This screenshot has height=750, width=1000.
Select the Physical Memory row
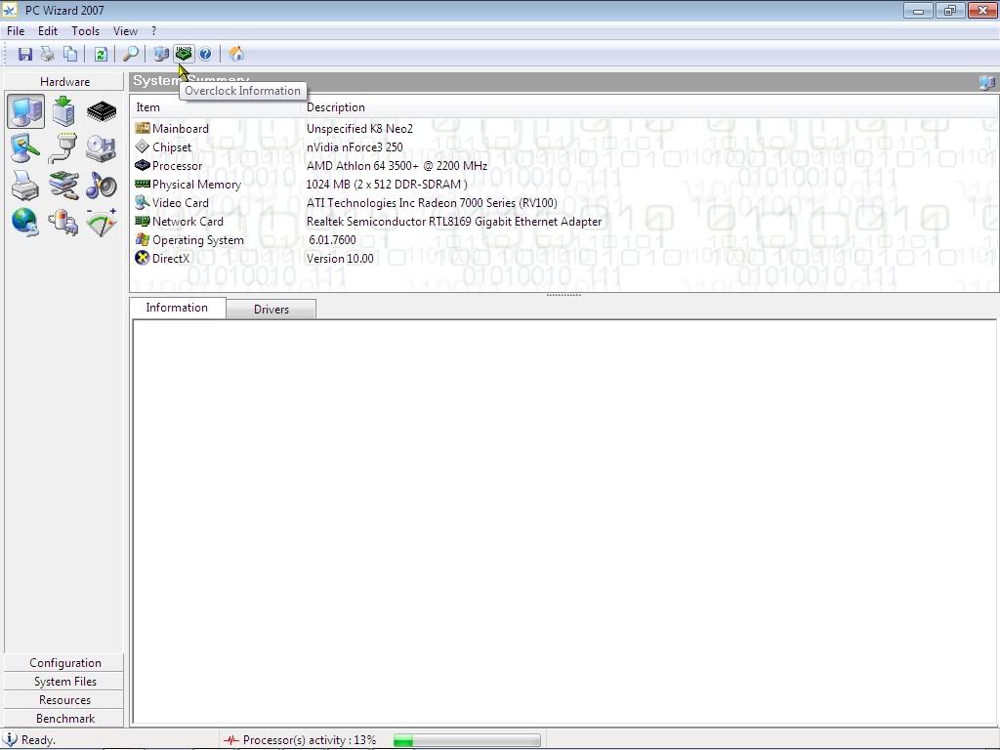point(564,184)
